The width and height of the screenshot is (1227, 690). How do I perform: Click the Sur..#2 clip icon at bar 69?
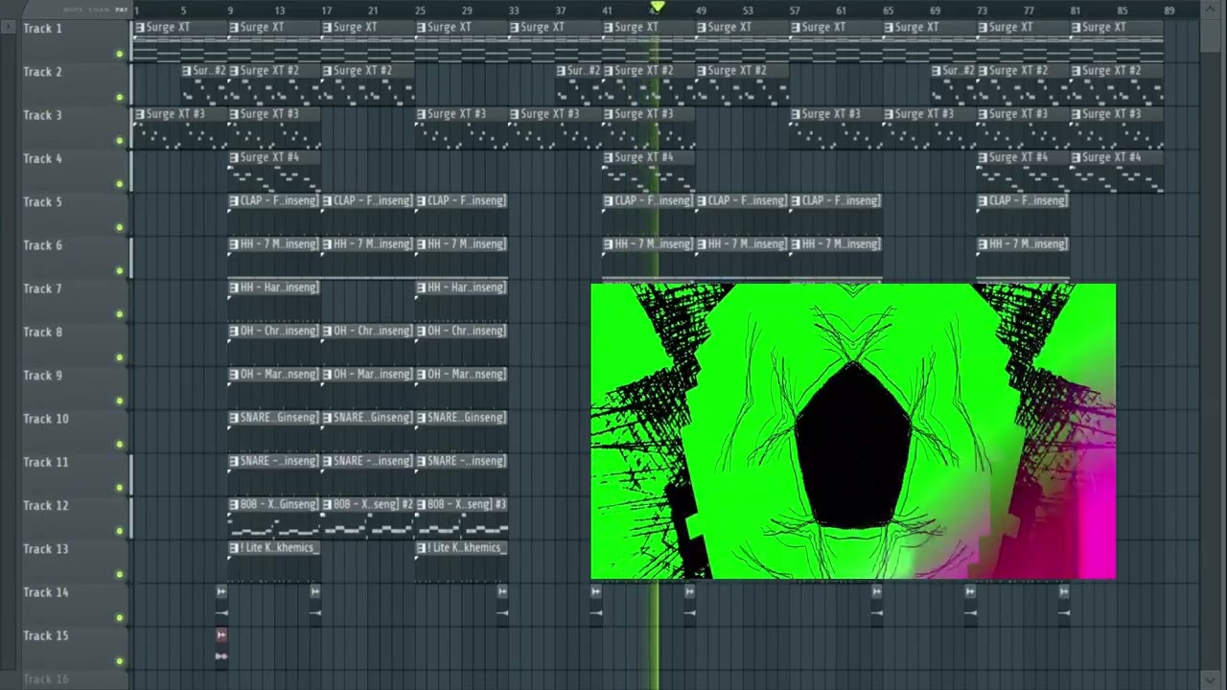click(937, 71)
